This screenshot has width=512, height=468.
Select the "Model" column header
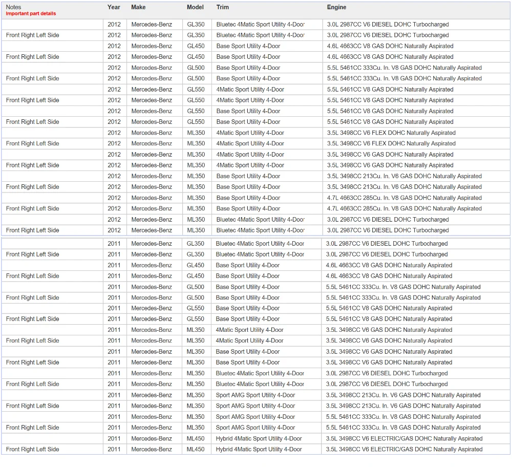(x=195, y=7)
